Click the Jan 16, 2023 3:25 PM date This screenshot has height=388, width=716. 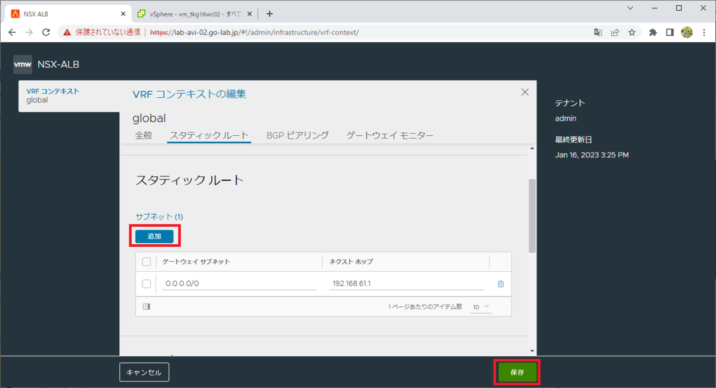592,155
